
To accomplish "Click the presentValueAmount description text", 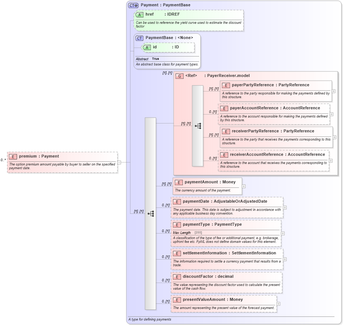I will pyautogui.click(x=224, y=308).
